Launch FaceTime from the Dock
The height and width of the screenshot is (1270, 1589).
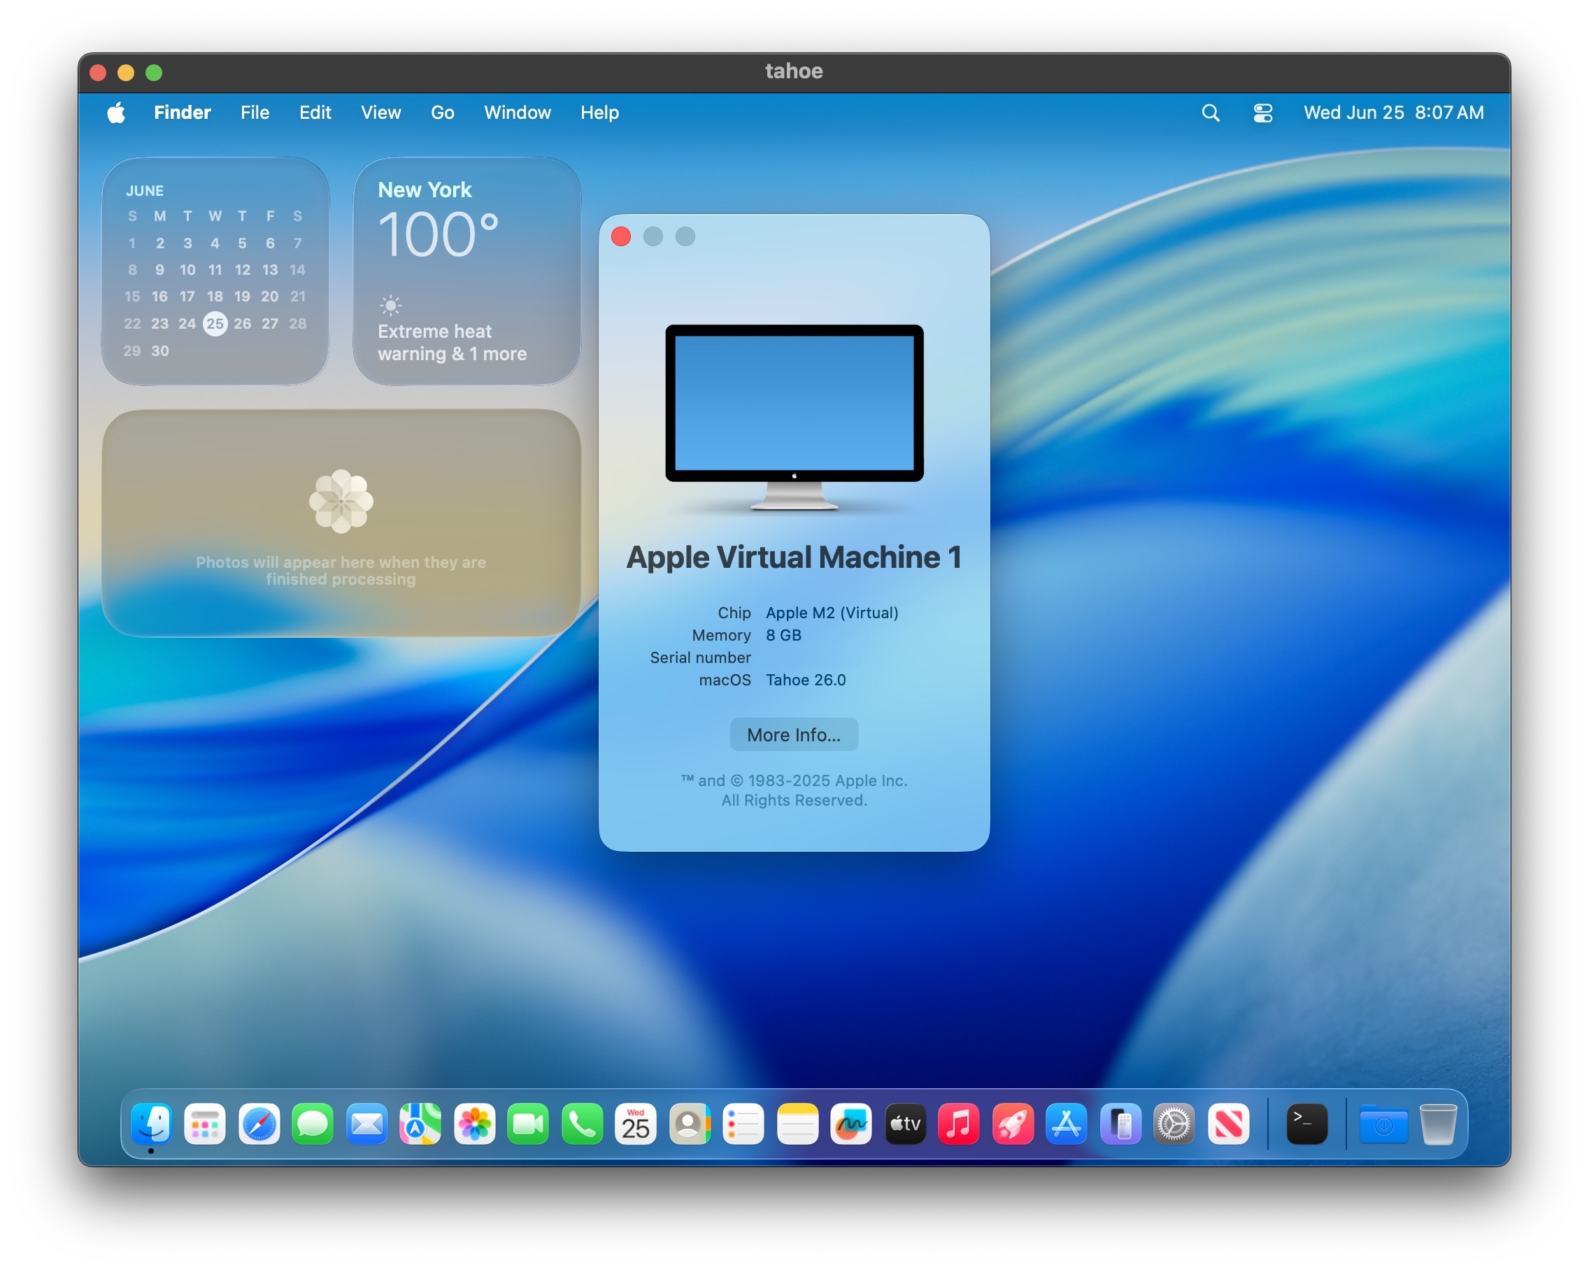(529, 1123)
